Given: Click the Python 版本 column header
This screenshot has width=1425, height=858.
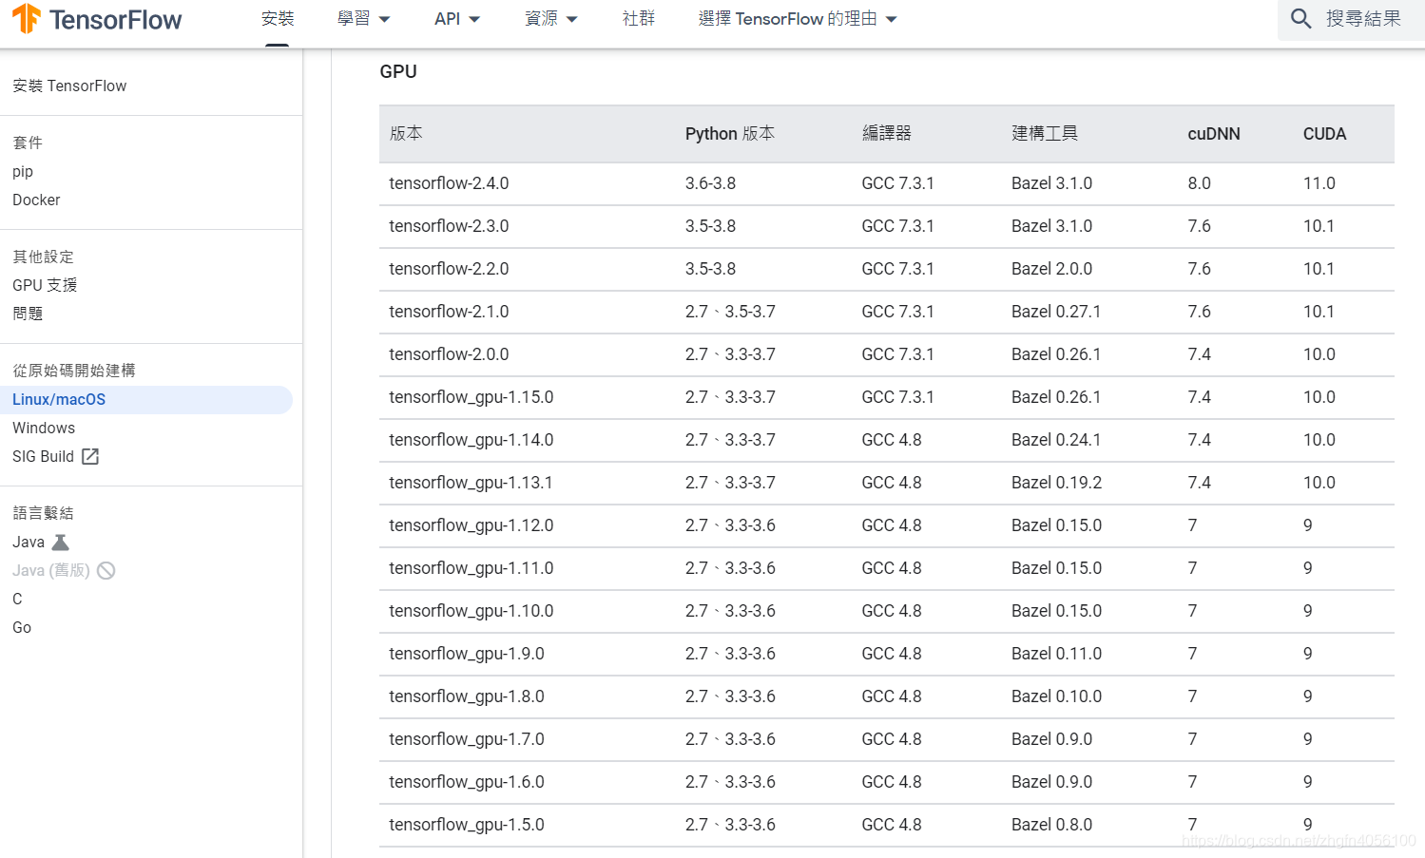Looking at the screenshot, I should [x=730, y=134].
